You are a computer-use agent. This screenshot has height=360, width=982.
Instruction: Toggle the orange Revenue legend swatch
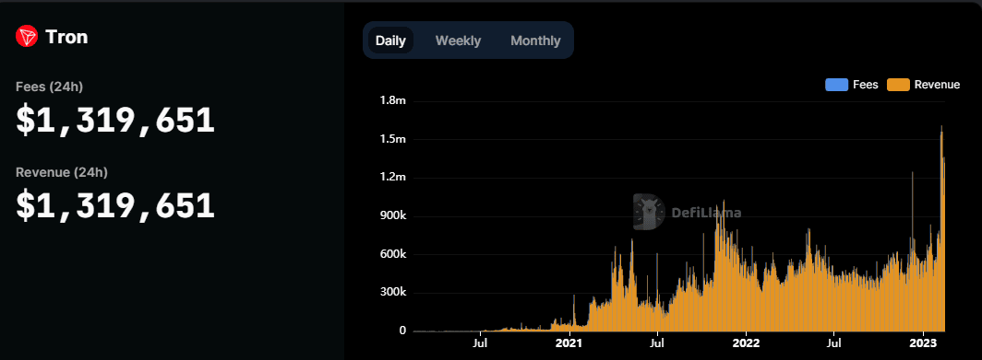point(898,85)
